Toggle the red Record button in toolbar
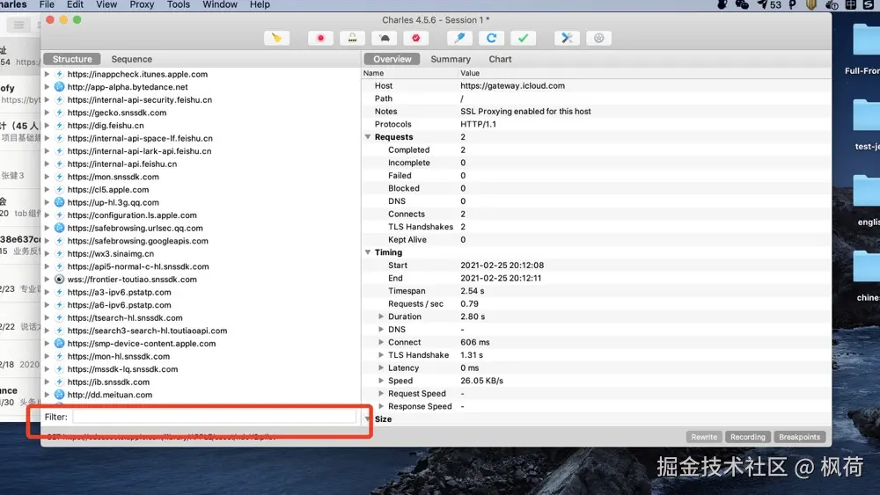This screenshot has height=495, width=880. (320, 38)
